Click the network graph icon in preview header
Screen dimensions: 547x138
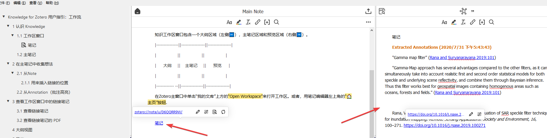463,11
